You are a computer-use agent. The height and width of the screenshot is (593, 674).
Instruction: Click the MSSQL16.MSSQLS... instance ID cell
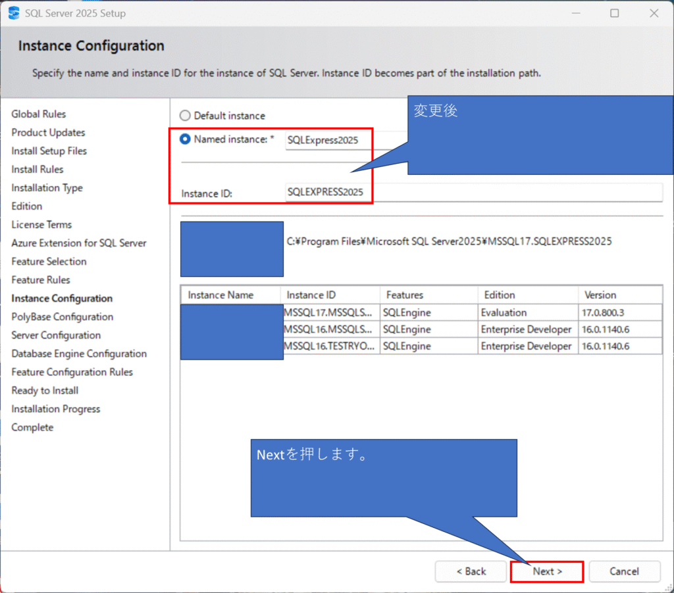point(331,329)
